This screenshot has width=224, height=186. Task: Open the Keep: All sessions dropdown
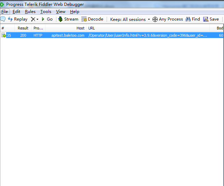pos(130,19)
